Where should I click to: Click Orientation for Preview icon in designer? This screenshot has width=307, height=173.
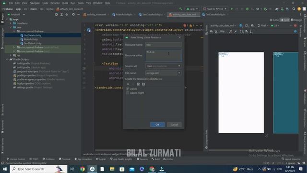[247, 25]
